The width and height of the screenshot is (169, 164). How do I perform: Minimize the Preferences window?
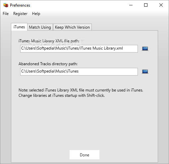click(131, 5)
